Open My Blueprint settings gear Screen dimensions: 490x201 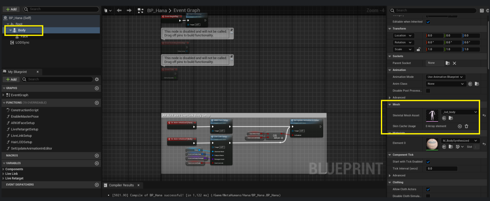pos(97,79)
